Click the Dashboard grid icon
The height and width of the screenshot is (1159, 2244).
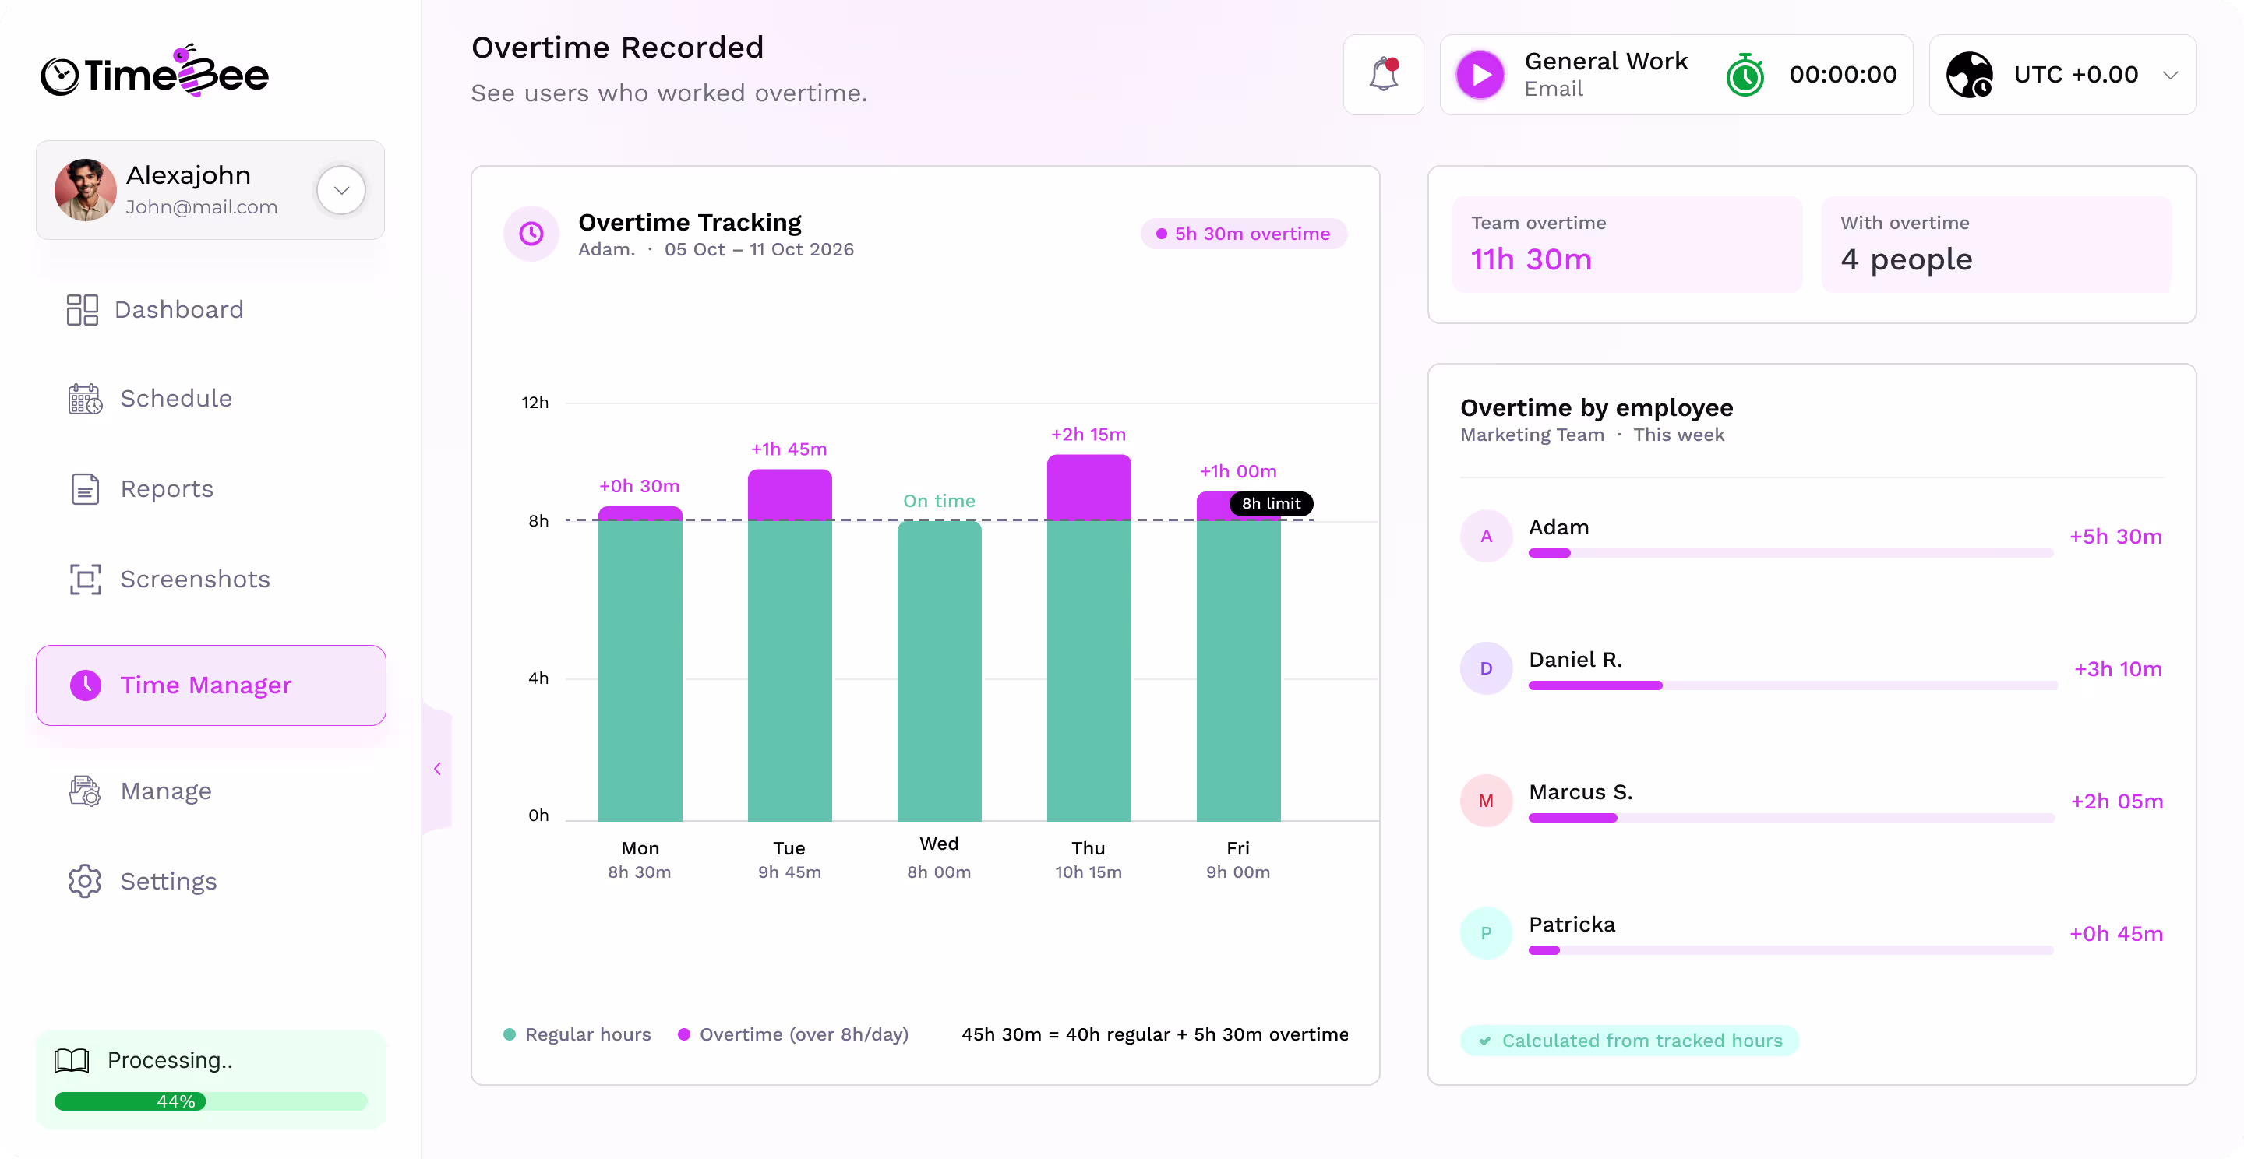pyautogui.click(x=83, y=310)
